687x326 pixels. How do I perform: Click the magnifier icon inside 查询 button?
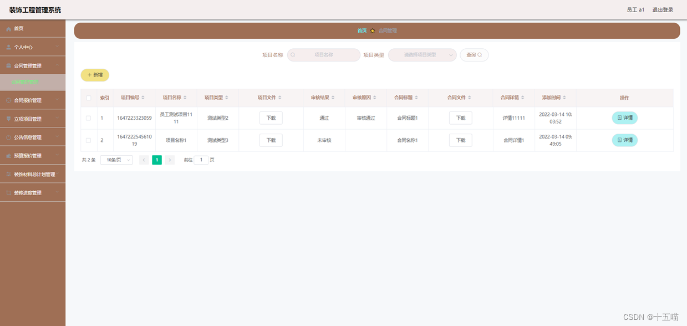481,55
